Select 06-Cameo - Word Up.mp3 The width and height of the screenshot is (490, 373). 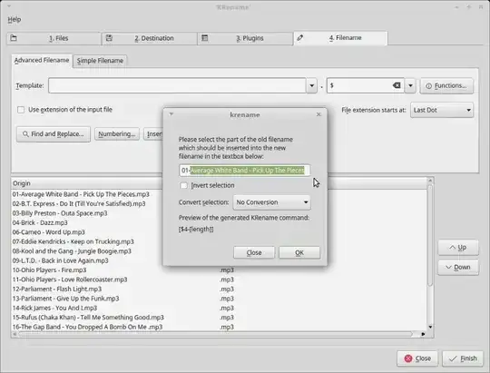click(48, 232)
